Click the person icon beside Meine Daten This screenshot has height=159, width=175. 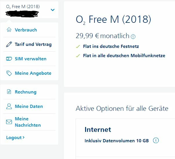pos(9,106)
